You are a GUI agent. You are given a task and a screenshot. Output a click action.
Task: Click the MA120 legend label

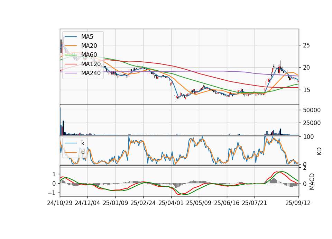pyautogui.click(x=91, y=64)
